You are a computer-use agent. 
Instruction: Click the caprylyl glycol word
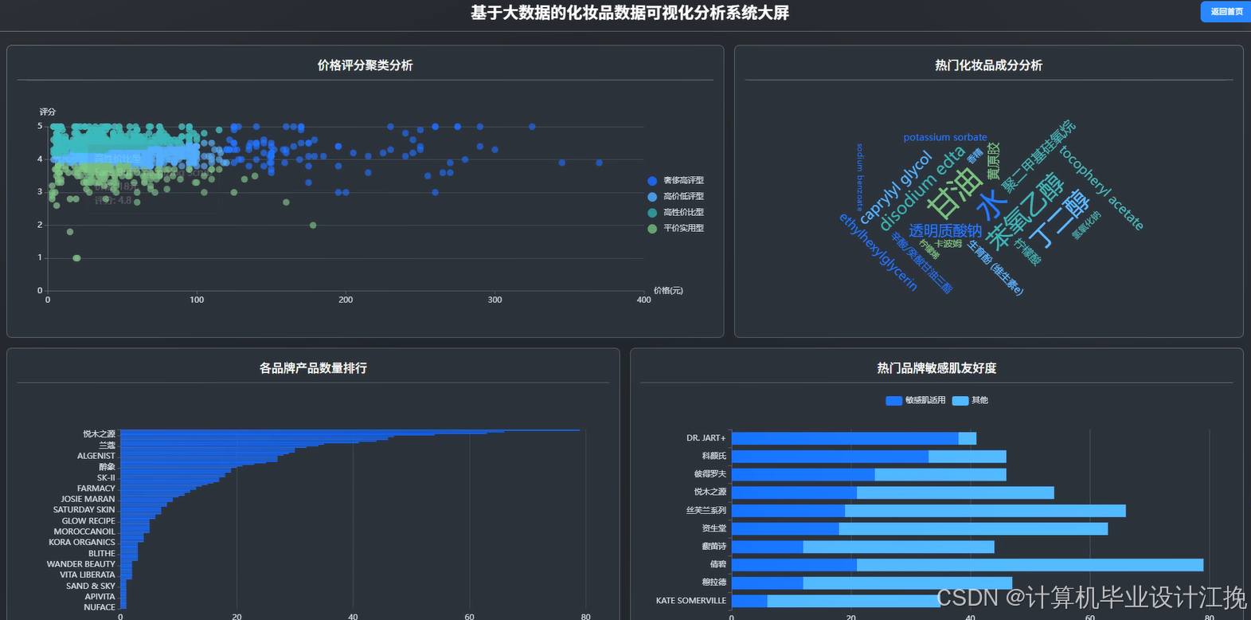click(x=895, y=186)
